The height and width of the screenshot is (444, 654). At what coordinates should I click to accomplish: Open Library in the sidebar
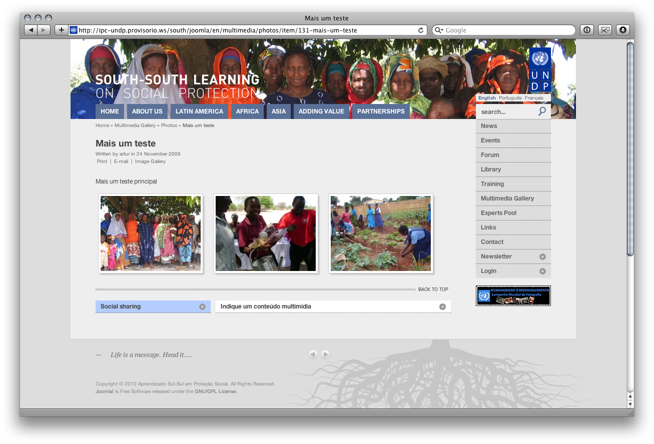click(513, 169)
